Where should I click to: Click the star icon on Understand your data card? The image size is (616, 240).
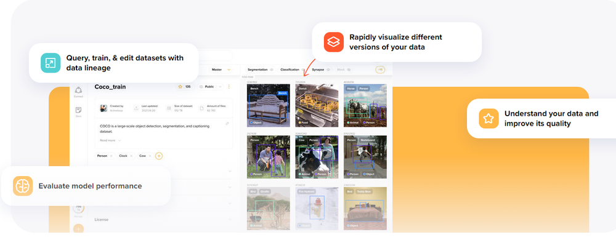488,118
